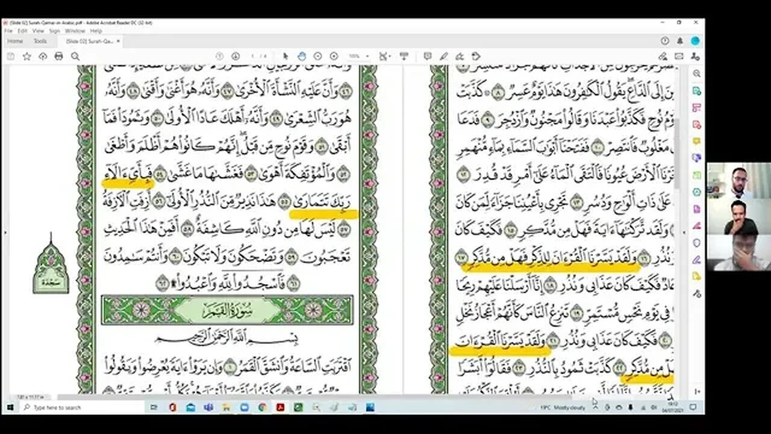771x434 pixels.
Task: Click the Sajdah marker ornament in margin
Action: tap(51, 263)
